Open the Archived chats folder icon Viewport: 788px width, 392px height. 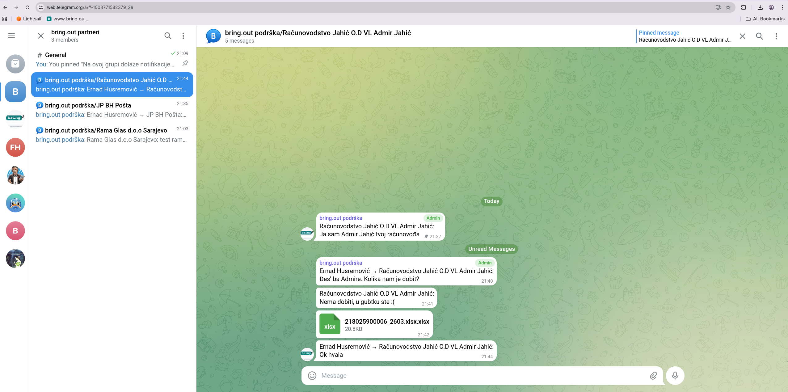tap(15, 64)
